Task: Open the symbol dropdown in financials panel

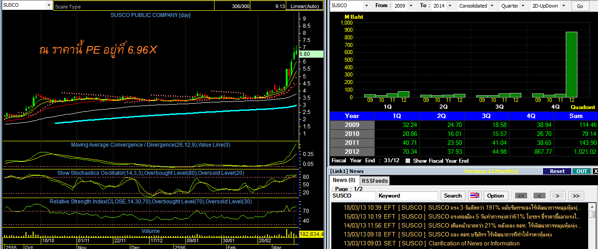Action: click(x=366, y=6)
